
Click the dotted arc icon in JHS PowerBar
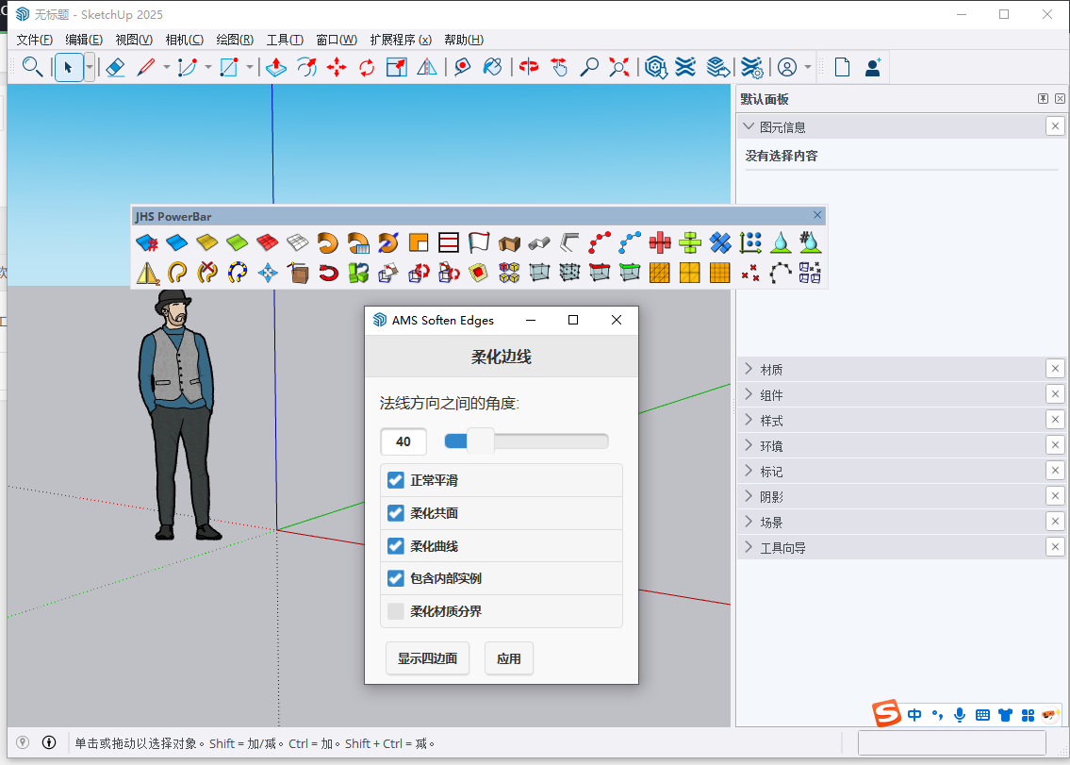click(780, 274)
